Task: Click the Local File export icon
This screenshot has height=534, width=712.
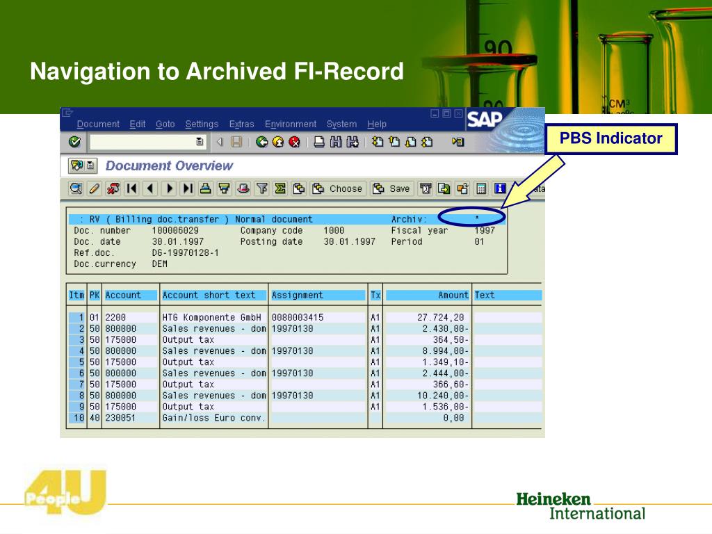Action: tap(462, 188)
